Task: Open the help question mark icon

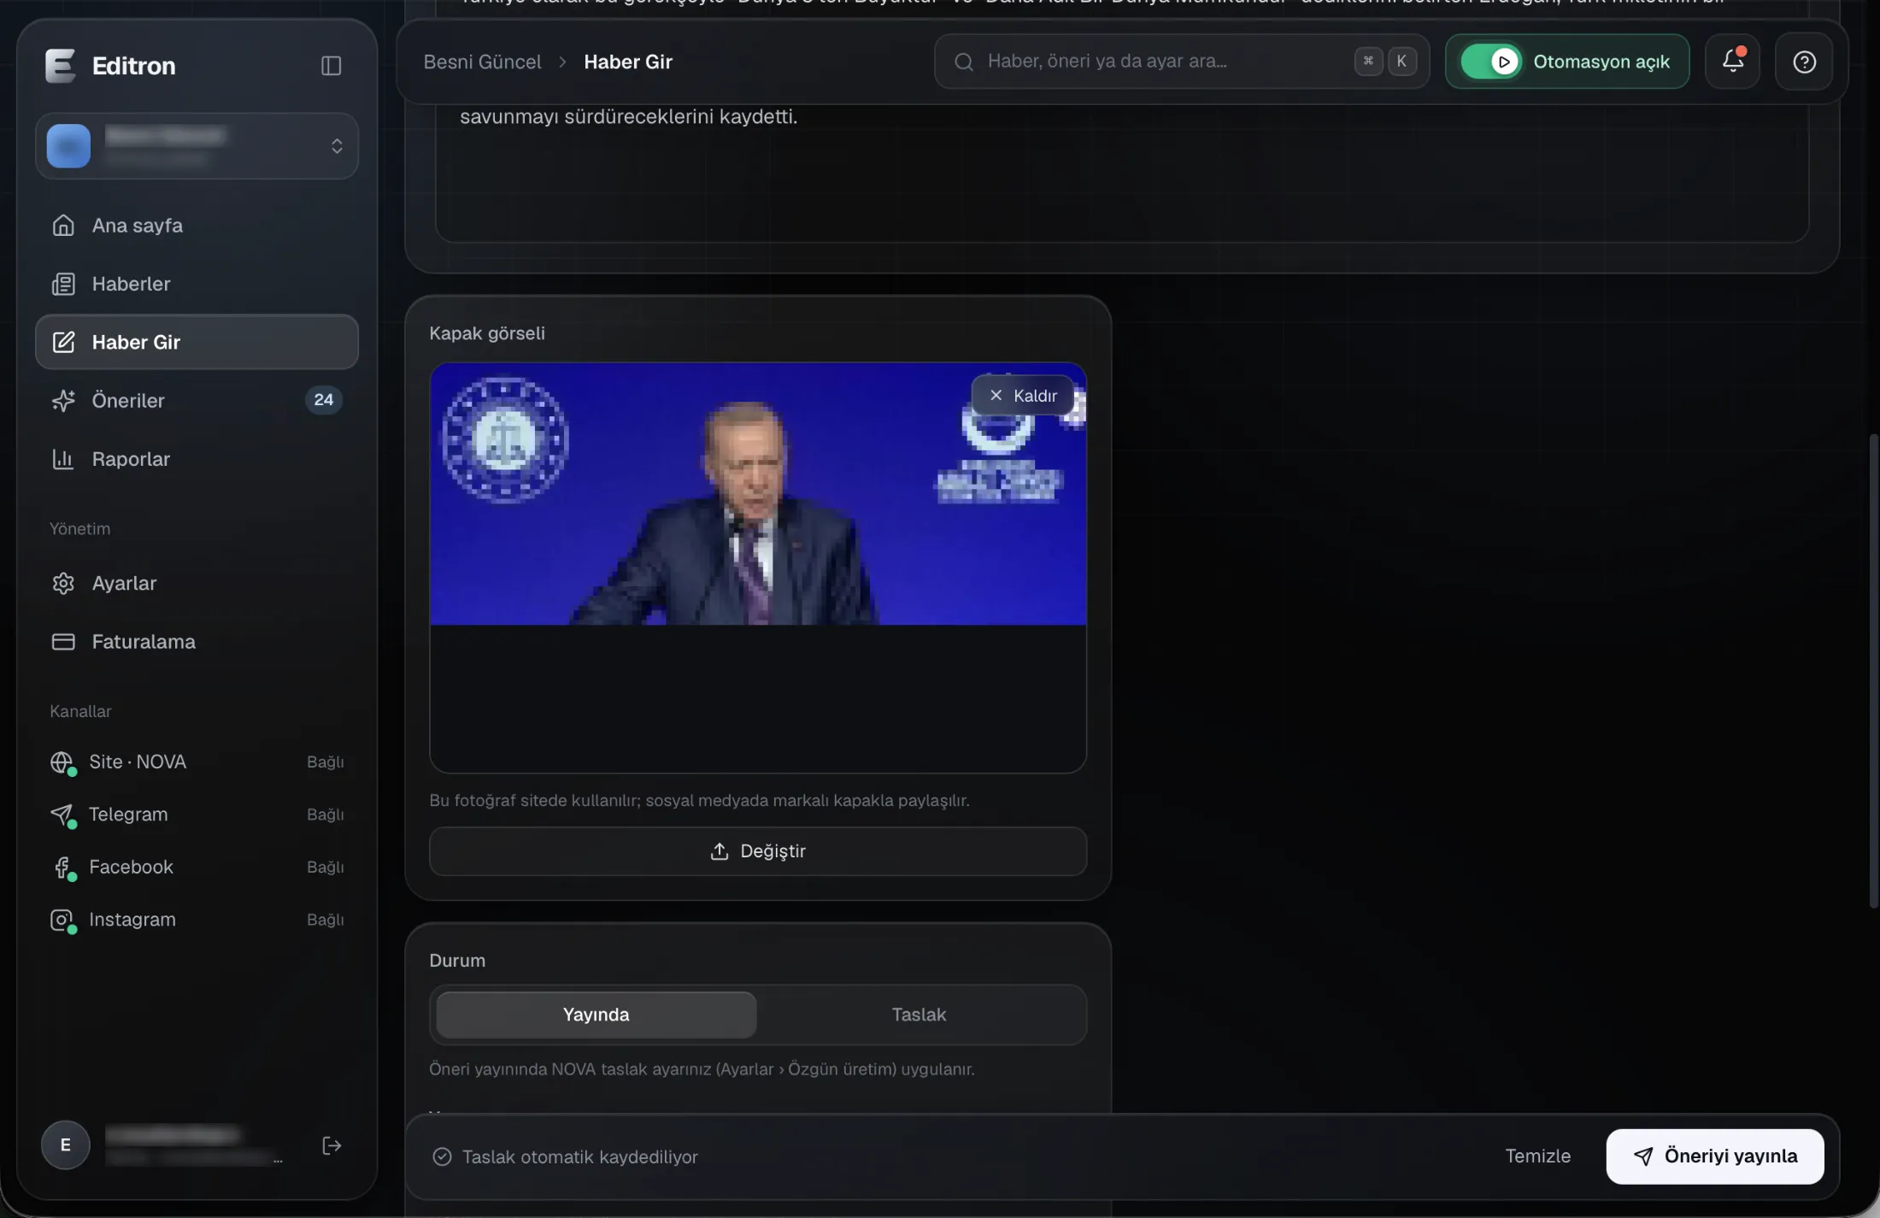Action: tap(1804, 62)
